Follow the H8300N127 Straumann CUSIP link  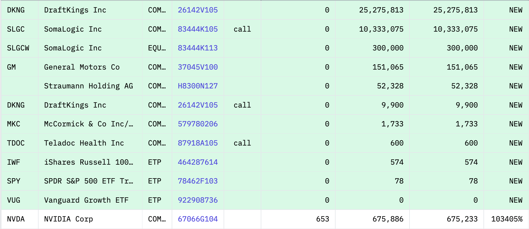(198, 86)
